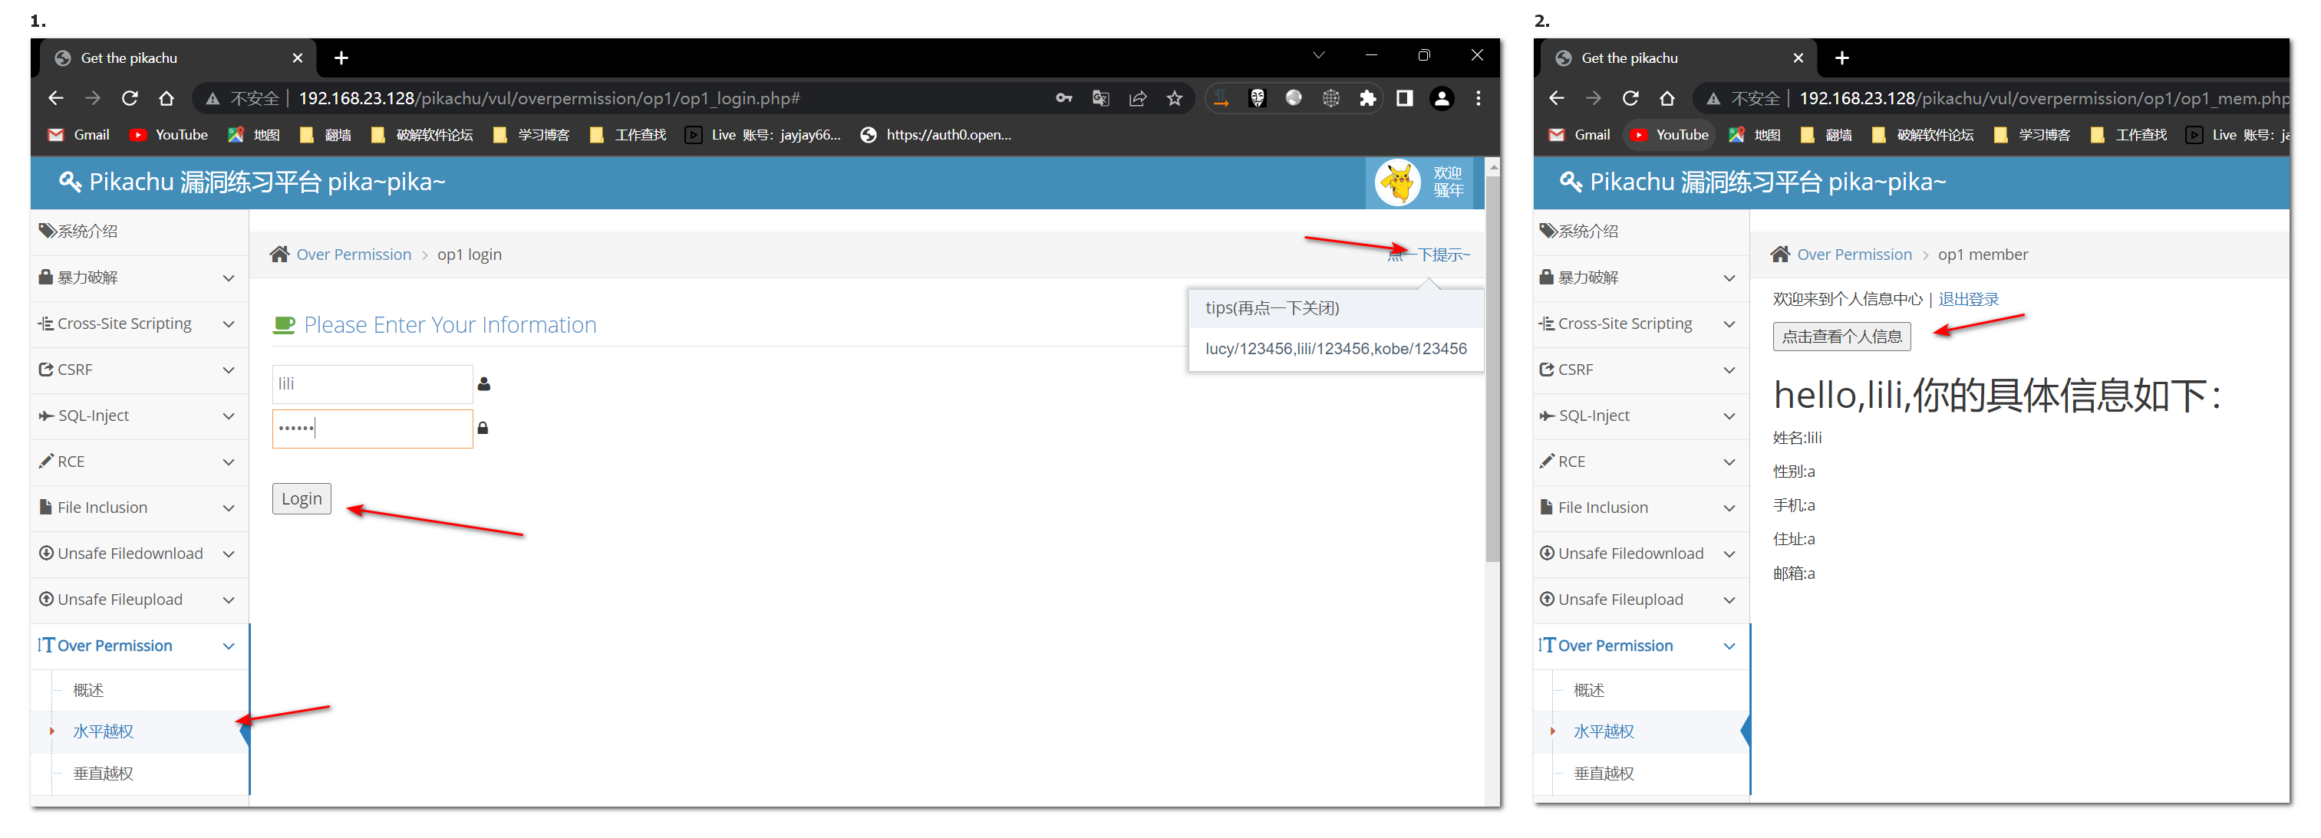The width and height of the screenshot is (2321, 838).
Task: Expand the 暴力破解 menu in first sidebar
Action: pos(140,278)
